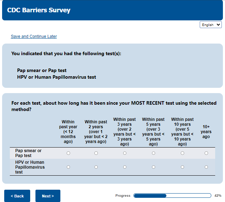
Task: Select Pap smear within past year option
Action: click(68, 153)
